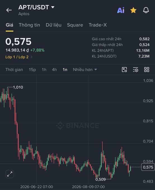Switch to the Thông tin tab

point(29,25)
